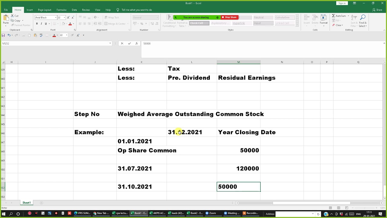The height and width of the screenshot is (218, 387).
Task: Toggle Italic formatting
Action: pos(41,24)
